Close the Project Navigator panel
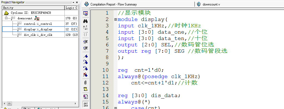 pos(77,2)
